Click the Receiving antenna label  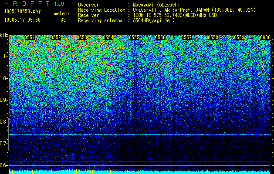pos(100,20)
